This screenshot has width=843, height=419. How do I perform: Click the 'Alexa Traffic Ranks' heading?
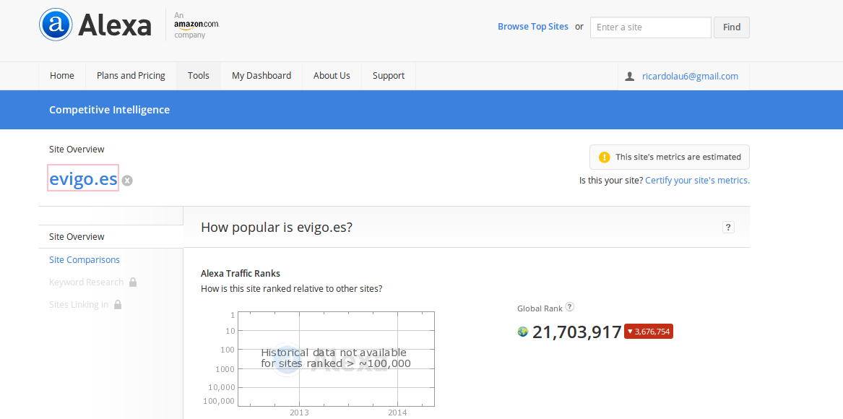[x=241, y=273]
